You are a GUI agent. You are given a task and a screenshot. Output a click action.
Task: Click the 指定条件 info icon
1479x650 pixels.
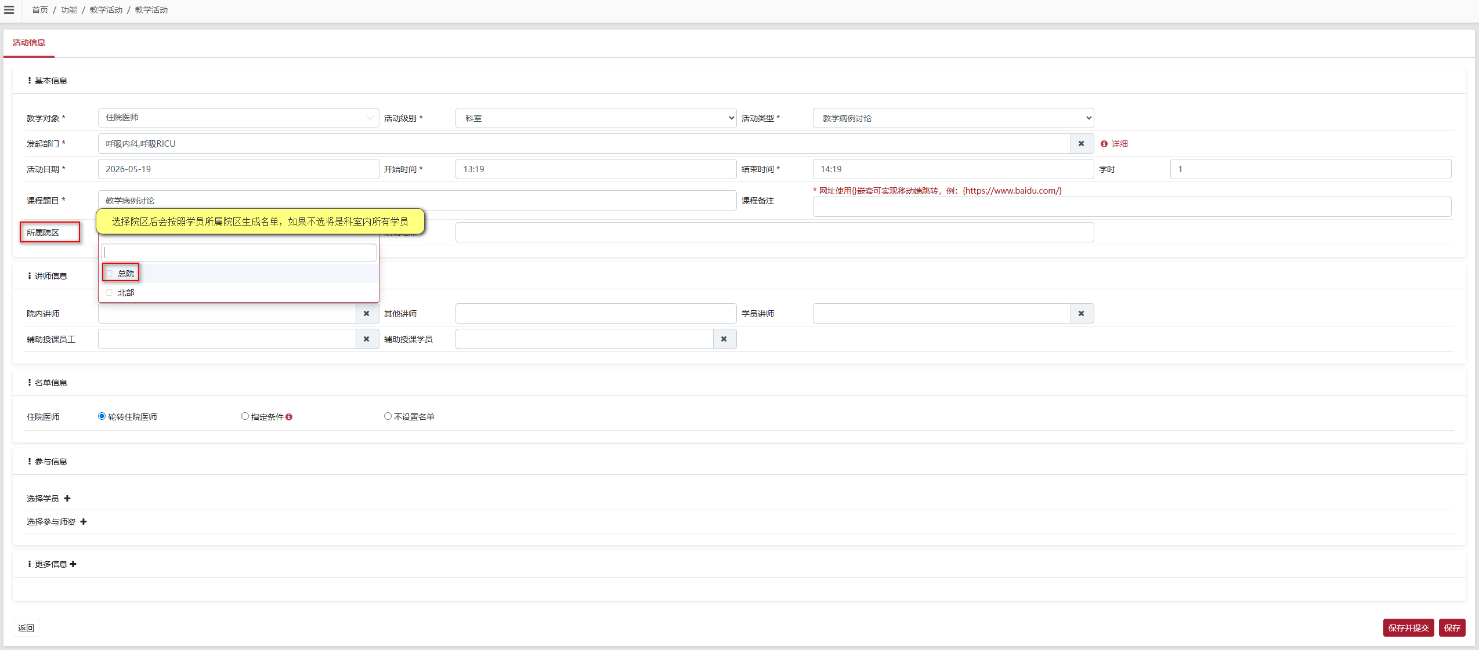(289, 417)
